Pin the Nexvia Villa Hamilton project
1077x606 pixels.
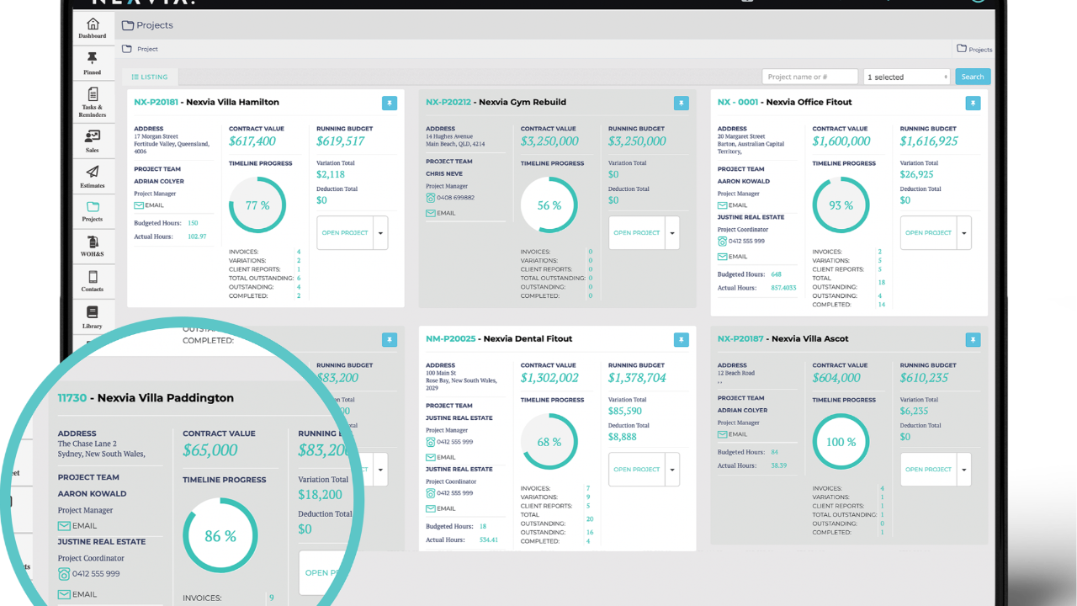pyautogui.click(x=389, y=103)
